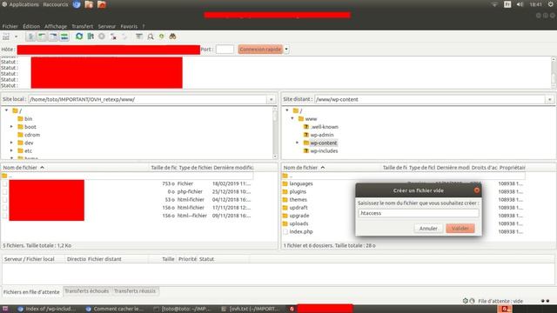Disconnect from the current server
This screenshot has width=557, height=313.
[x=113, y=37]
